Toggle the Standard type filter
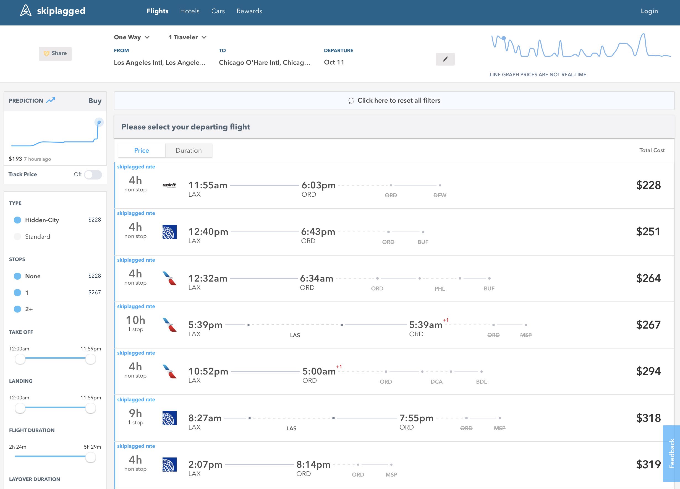This screenshot has width=680, height=489. tap(17, 237)
